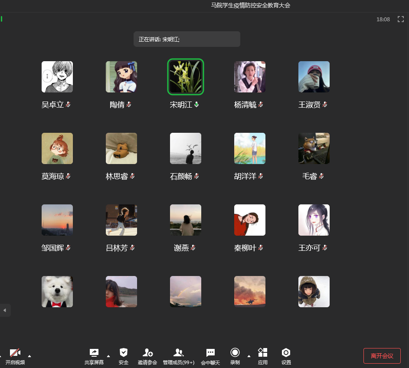Viewport: 409px width, 368px height.
Task: Leave the meeting with 离开会议
Action: tap(382, 356)
